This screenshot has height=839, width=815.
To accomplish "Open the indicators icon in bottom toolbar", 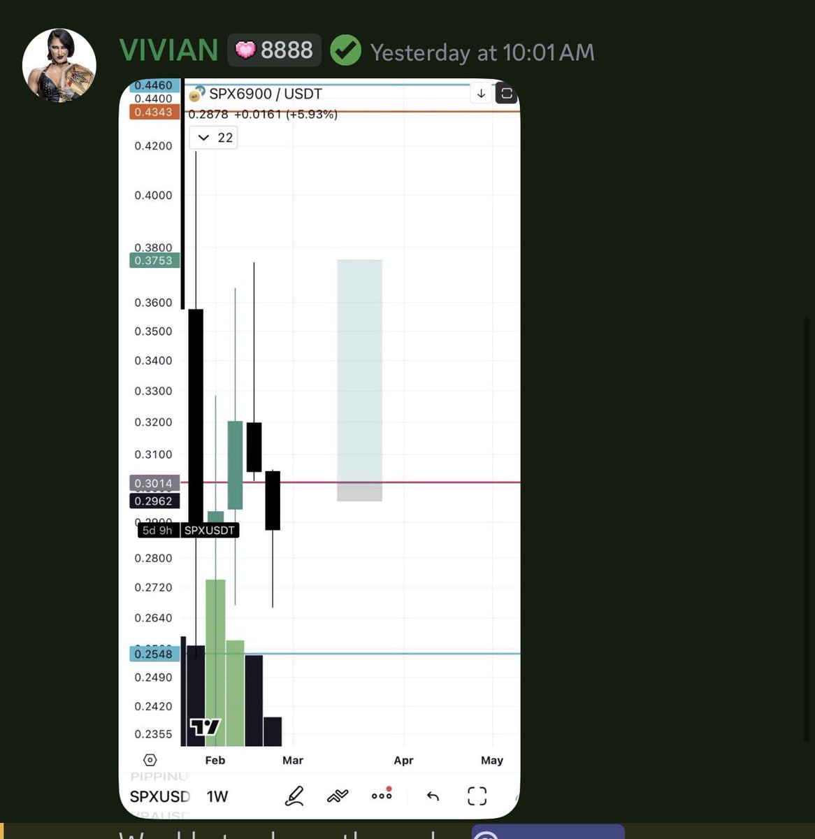I will (x=338, y=796).
